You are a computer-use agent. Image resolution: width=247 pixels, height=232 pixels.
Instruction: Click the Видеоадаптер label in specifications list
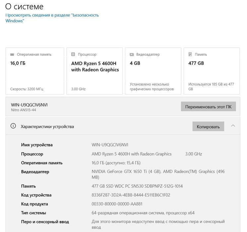tap(35, 172)
